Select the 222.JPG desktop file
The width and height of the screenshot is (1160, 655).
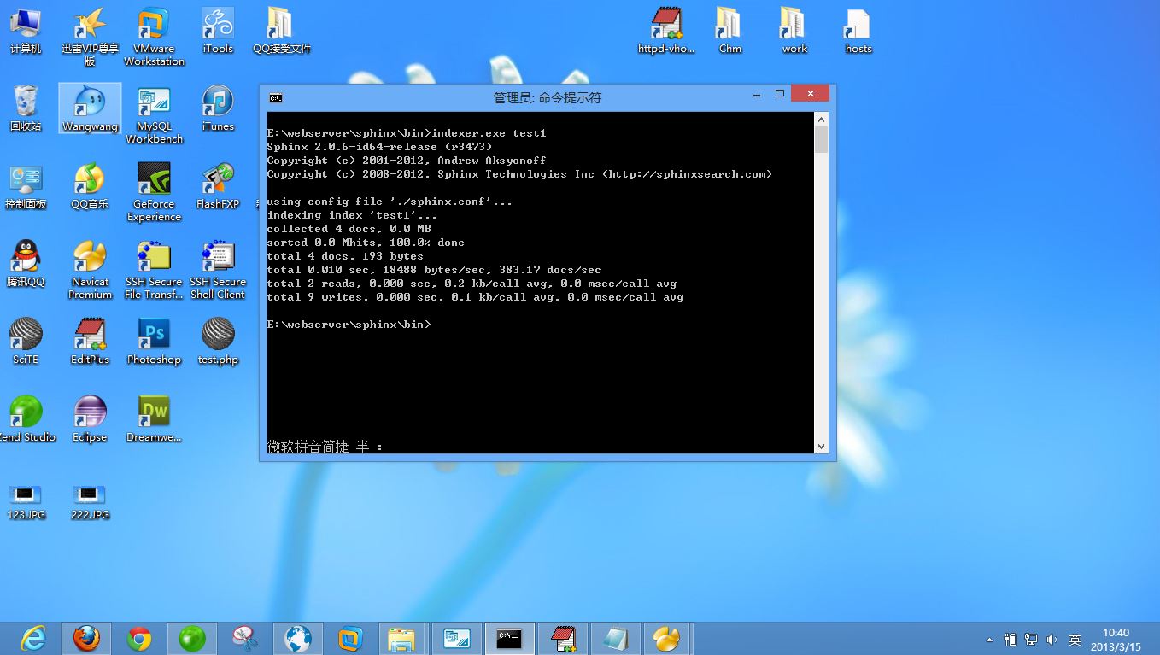coord(90,501)
